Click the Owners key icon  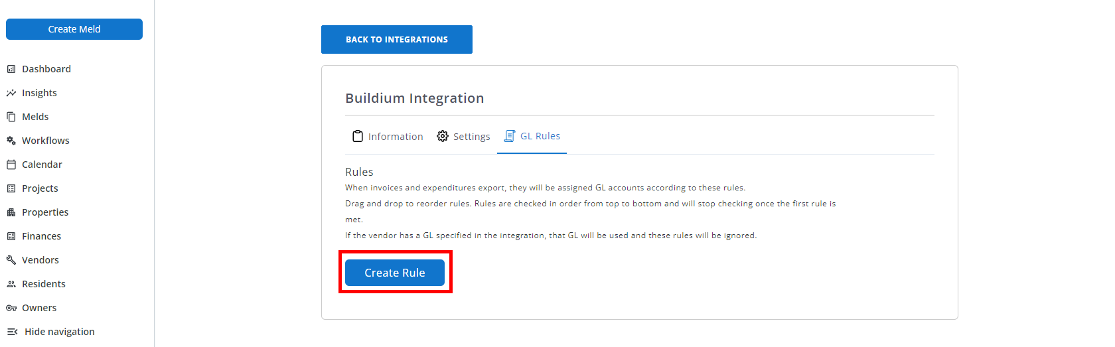click(x=11, y=308)
